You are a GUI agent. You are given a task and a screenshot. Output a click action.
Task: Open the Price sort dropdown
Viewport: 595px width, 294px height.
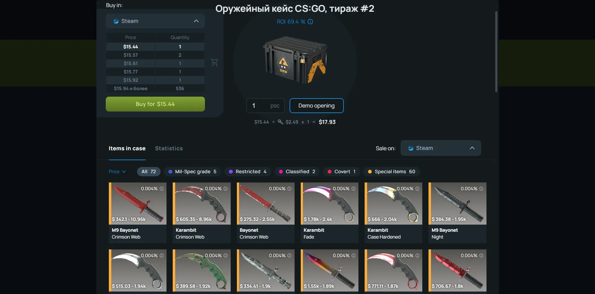pos(117,172)
